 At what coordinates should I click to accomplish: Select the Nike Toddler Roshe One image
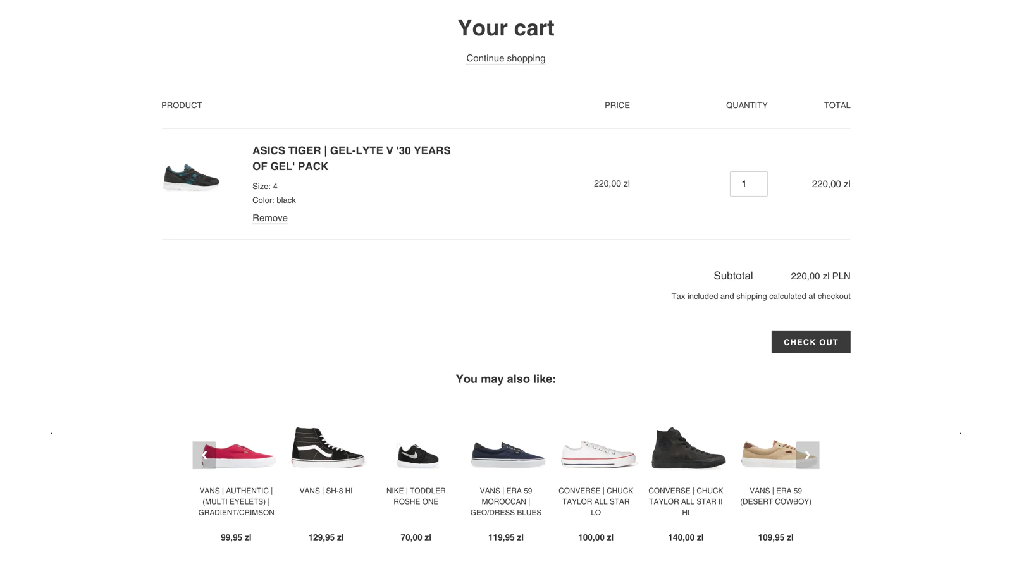coord(416,455)
